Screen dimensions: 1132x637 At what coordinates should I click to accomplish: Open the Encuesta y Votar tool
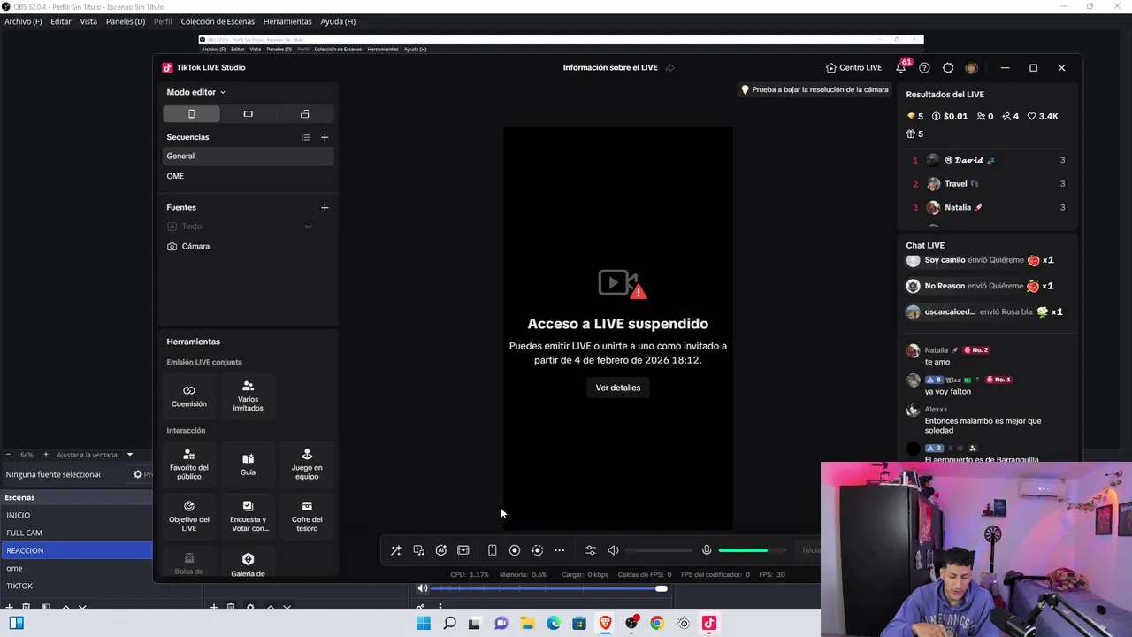249,517
